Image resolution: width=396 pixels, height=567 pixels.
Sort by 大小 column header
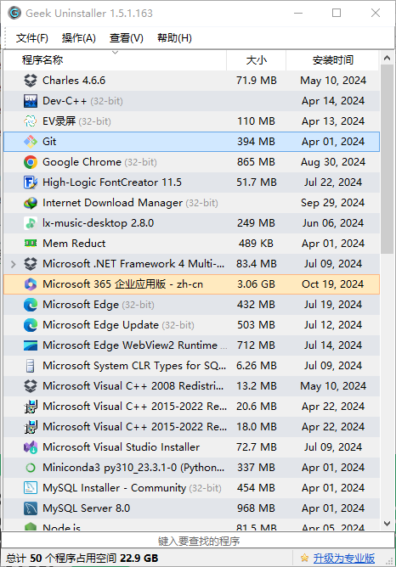coord(257,60)
